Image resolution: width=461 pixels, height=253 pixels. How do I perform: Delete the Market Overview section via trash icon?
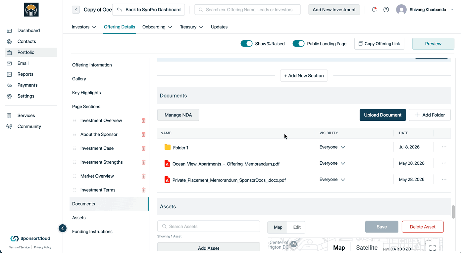click(143, 176)
